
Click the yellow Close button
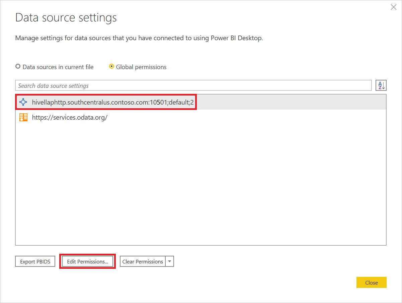[371, 282]
